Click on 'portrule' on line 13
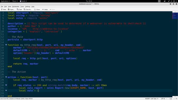 [x=13, y=39]
